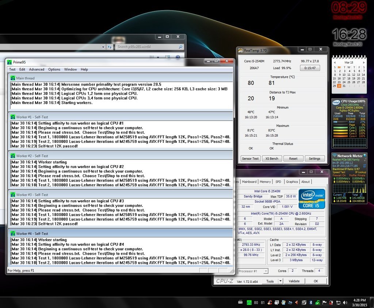Go to previous month in calendar gadget
Image resolution: width=374 pixels, height=308 pixels.
click(x=335, y=62)
